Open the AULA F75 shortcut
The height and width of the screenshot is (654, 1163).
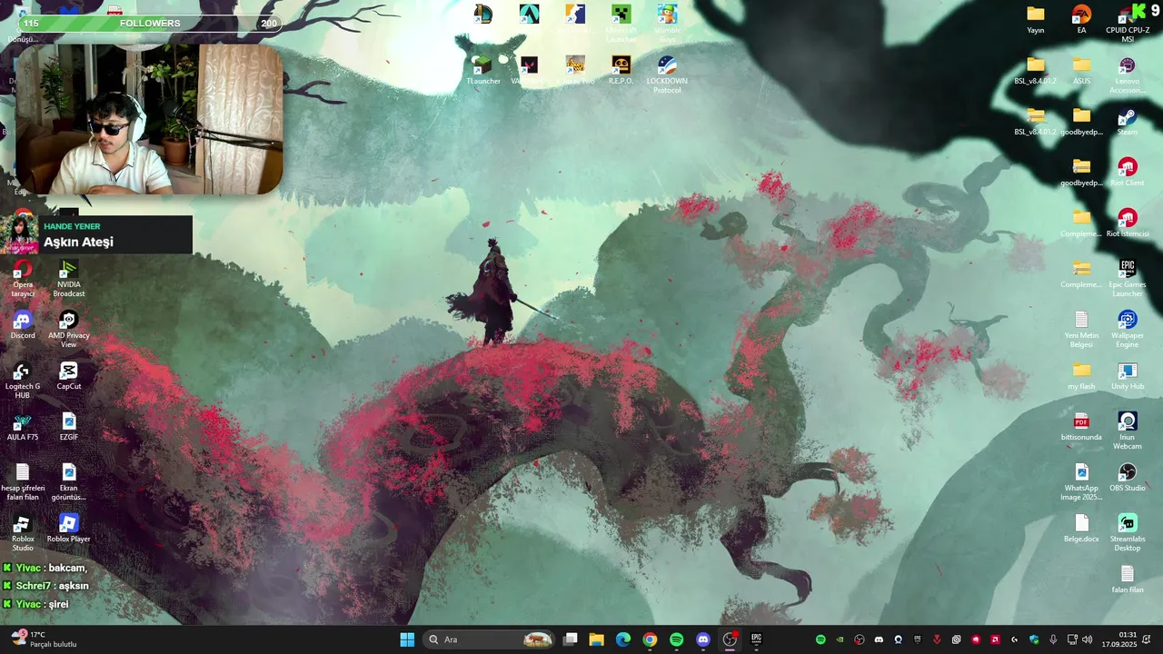click(x=23, y=427)
